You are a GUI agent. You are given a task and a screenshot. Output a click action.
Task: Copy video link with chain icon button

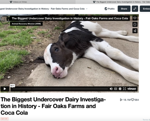(135, 9)
